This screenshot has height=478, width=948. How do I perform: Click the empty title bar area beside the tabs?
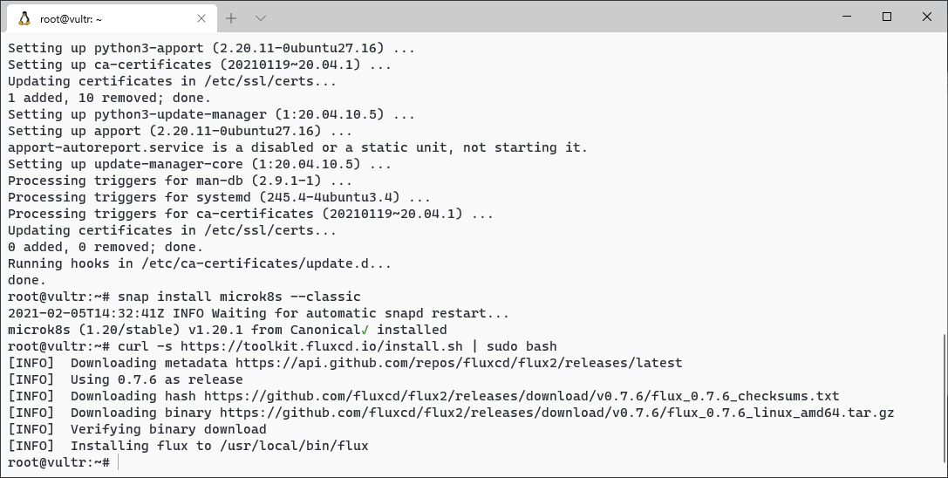coord(544,17)
